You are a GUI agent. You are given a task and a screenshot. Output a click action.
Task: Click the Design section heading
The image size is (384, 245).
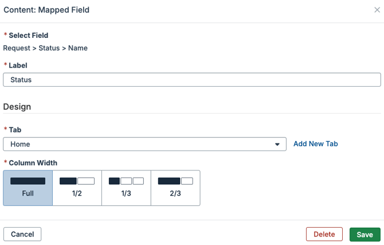(x=17, y=107)
